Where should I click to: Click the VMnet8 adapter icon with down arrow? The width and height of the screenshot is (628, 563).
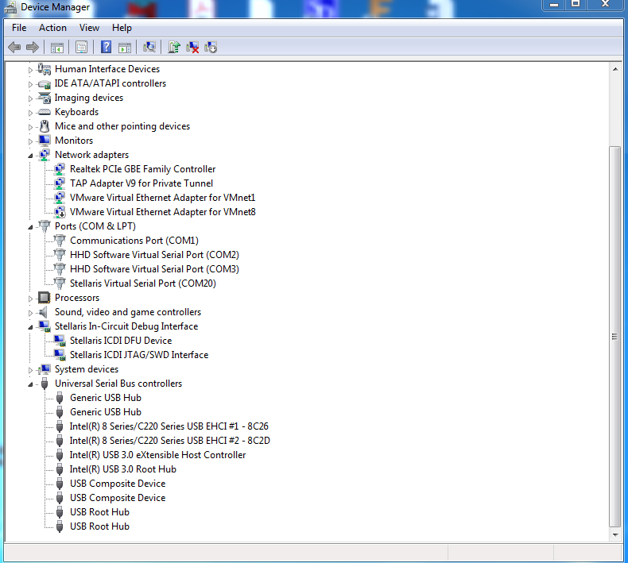60,212
